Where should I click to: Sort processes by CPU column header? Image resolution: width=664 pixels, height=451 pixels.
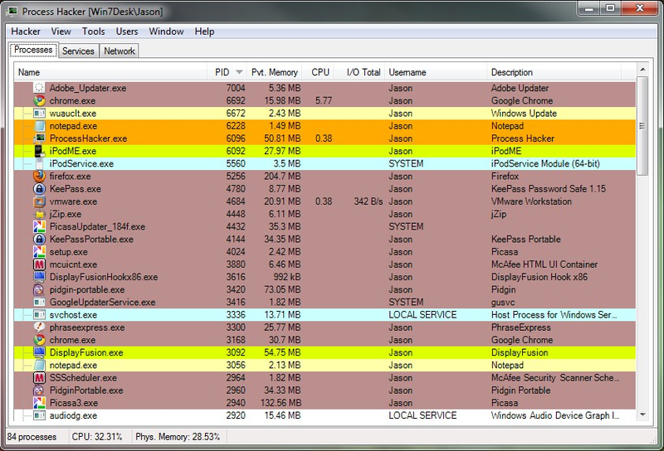[x=320, y=72]
